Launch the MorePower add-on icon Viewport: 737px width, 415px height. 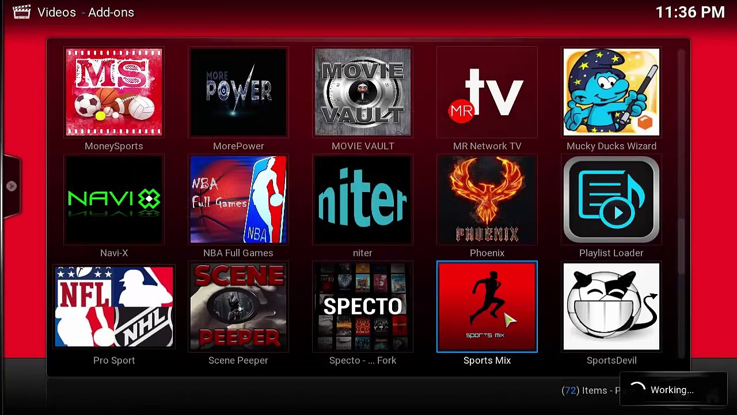(x=238, y=92)
